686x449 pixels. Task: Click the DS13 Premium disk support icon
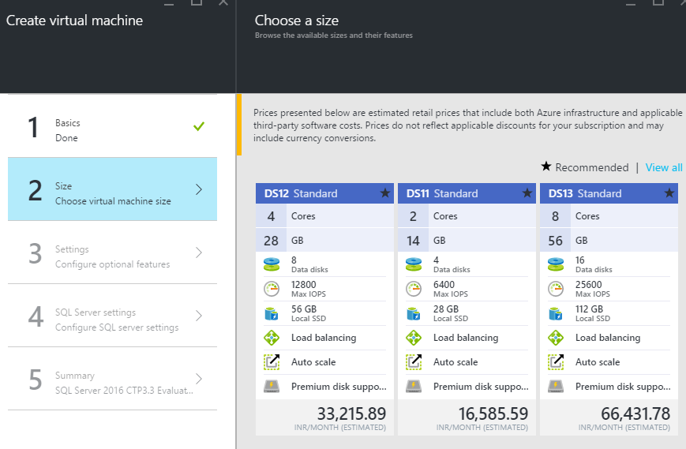click(556, 387)
